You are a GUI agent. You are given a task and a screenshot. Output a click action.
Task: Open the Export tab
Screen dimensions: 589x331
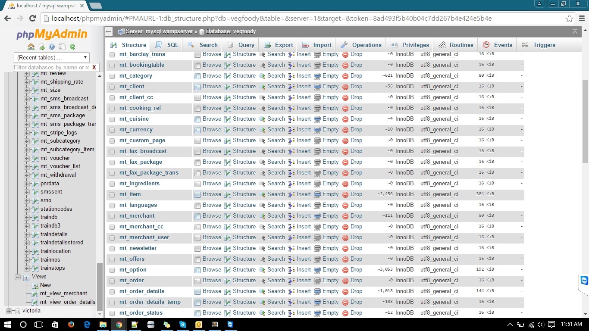pos(279,45)
